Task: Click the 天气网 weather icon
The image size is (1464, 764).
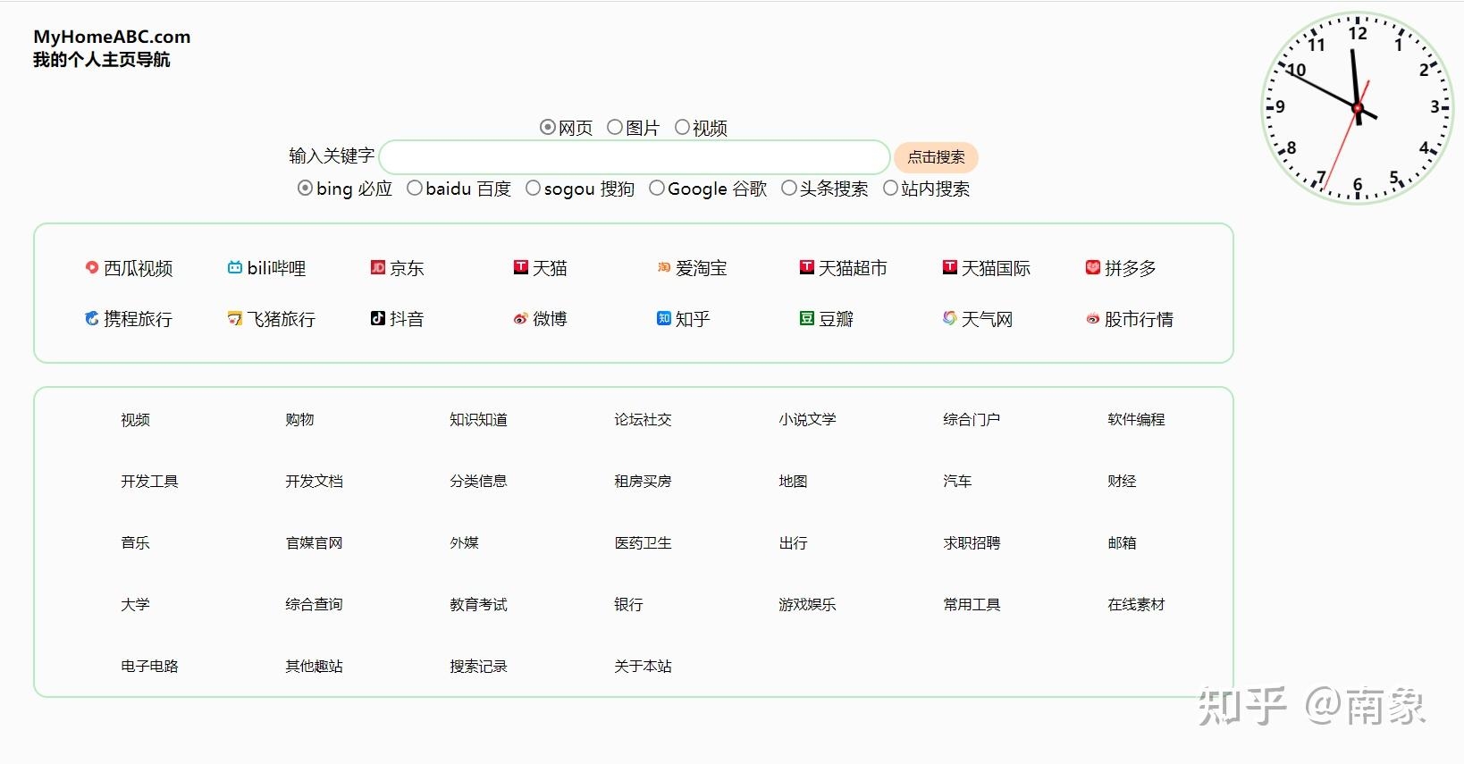Action: (x=950, y=318)
